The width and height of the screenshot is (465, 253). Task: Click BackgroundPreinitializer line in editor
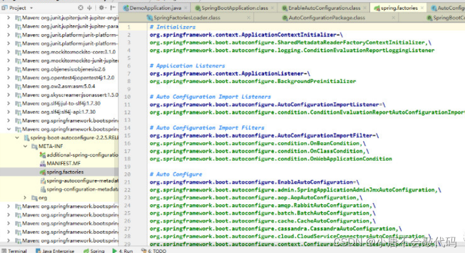pyautogui.click(x=253, y=81)
